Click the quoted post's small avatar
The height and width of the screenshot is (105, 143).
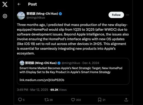[22, 63]
